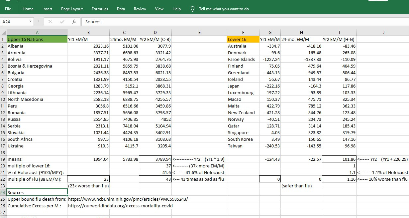This screenshot has width=409, height=218.
Task: Select column D header
Action: [155, 33]
